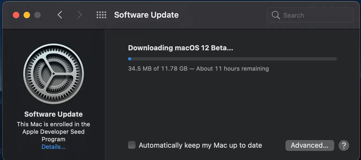Open help with the question mark button
The width and height of the screenshot is (361, 160).
pyautogui.click(x=344, y=146)
